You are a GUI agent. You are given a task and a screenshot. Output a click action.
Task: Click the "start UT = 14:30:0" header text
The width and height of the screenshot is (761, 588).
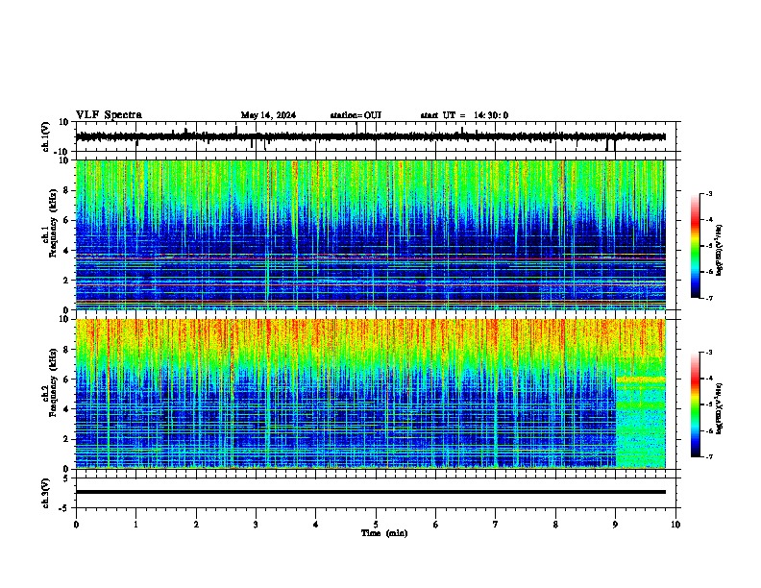tap(464, 115)
